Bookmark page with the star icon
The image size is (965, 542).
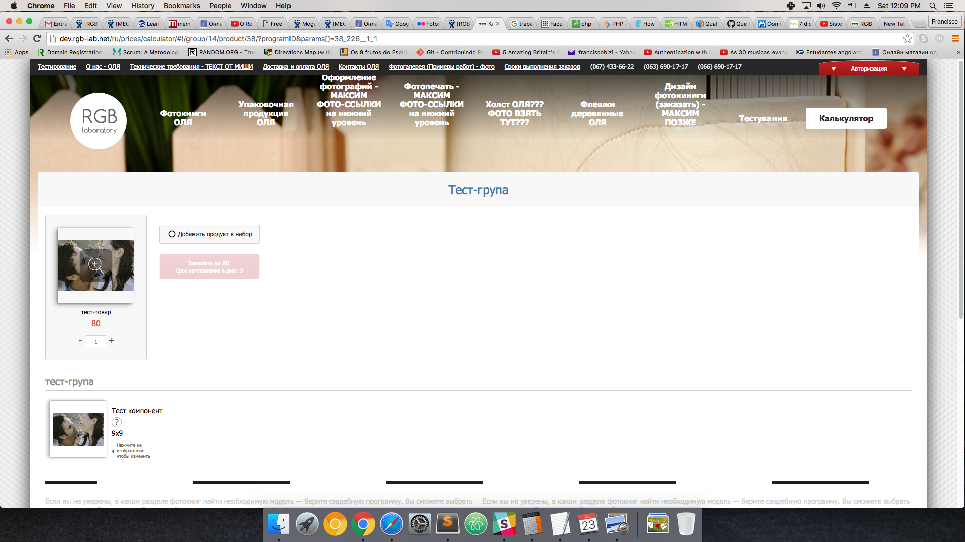click(x=907, y=38)
